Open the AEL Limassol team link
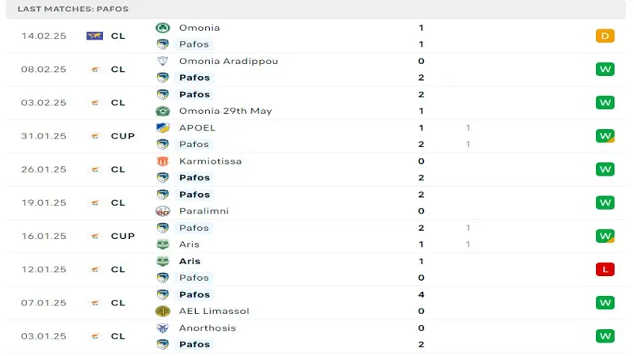This screenshot has width=634, height=356. click(x=214, y=311)
